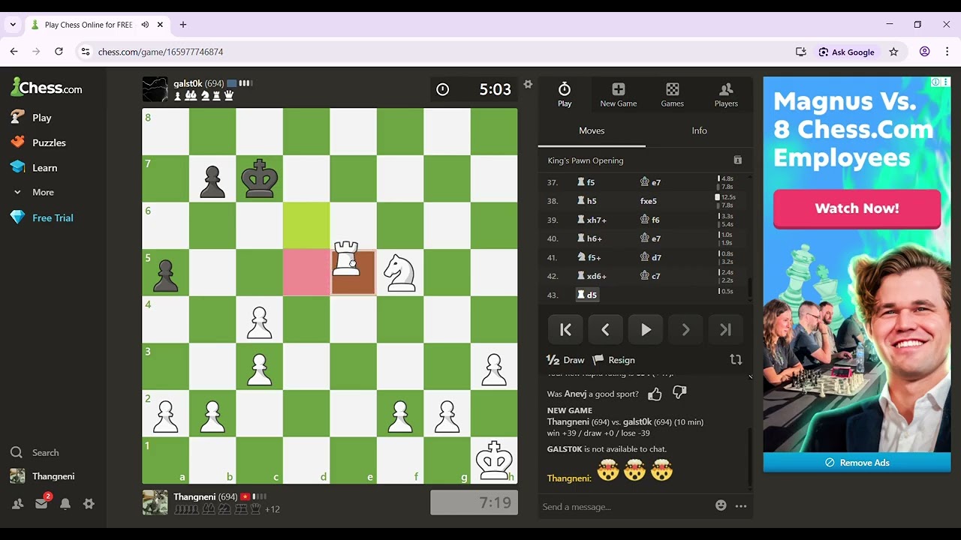Click the white knight on f5

pyautogui.click(x=399, y=273)
